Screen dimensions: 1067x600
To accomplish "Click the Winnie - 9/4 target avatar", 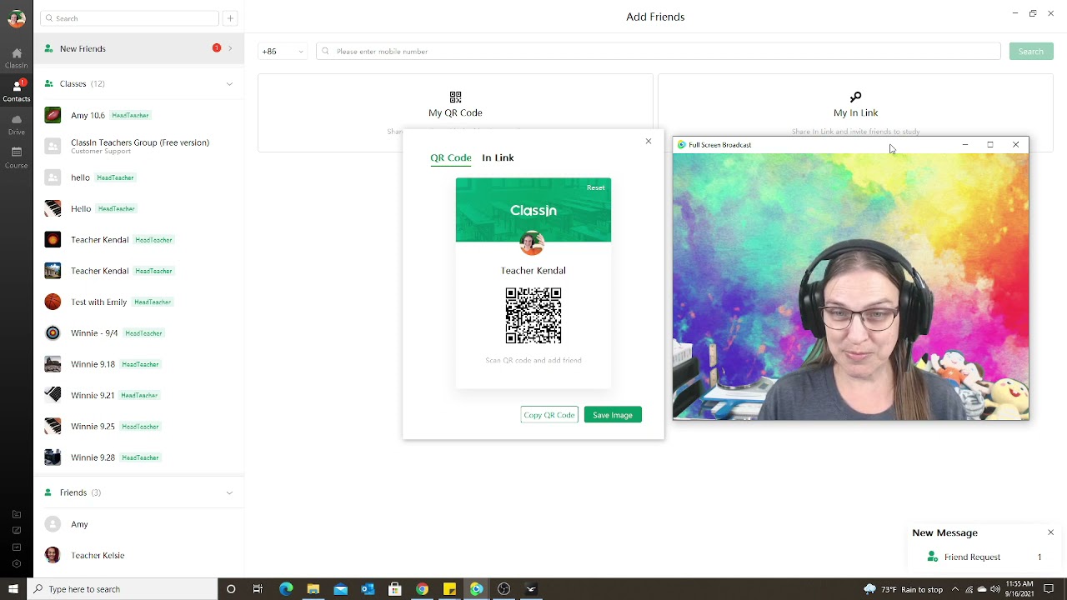I will tap(53, 332).
